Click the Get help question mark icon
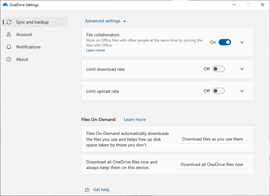270x196 pixels. pos(87,190)
